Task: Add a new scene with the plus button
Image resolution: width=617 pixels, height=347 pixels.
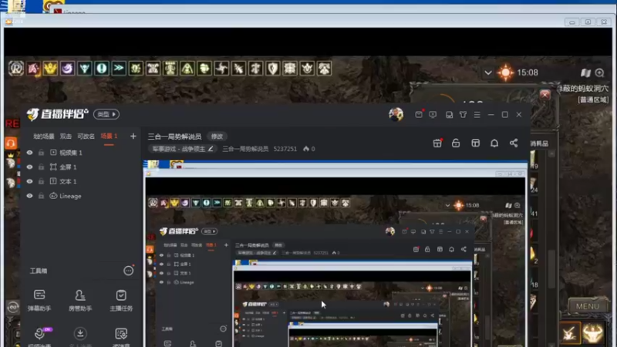Action: [133, 136]
